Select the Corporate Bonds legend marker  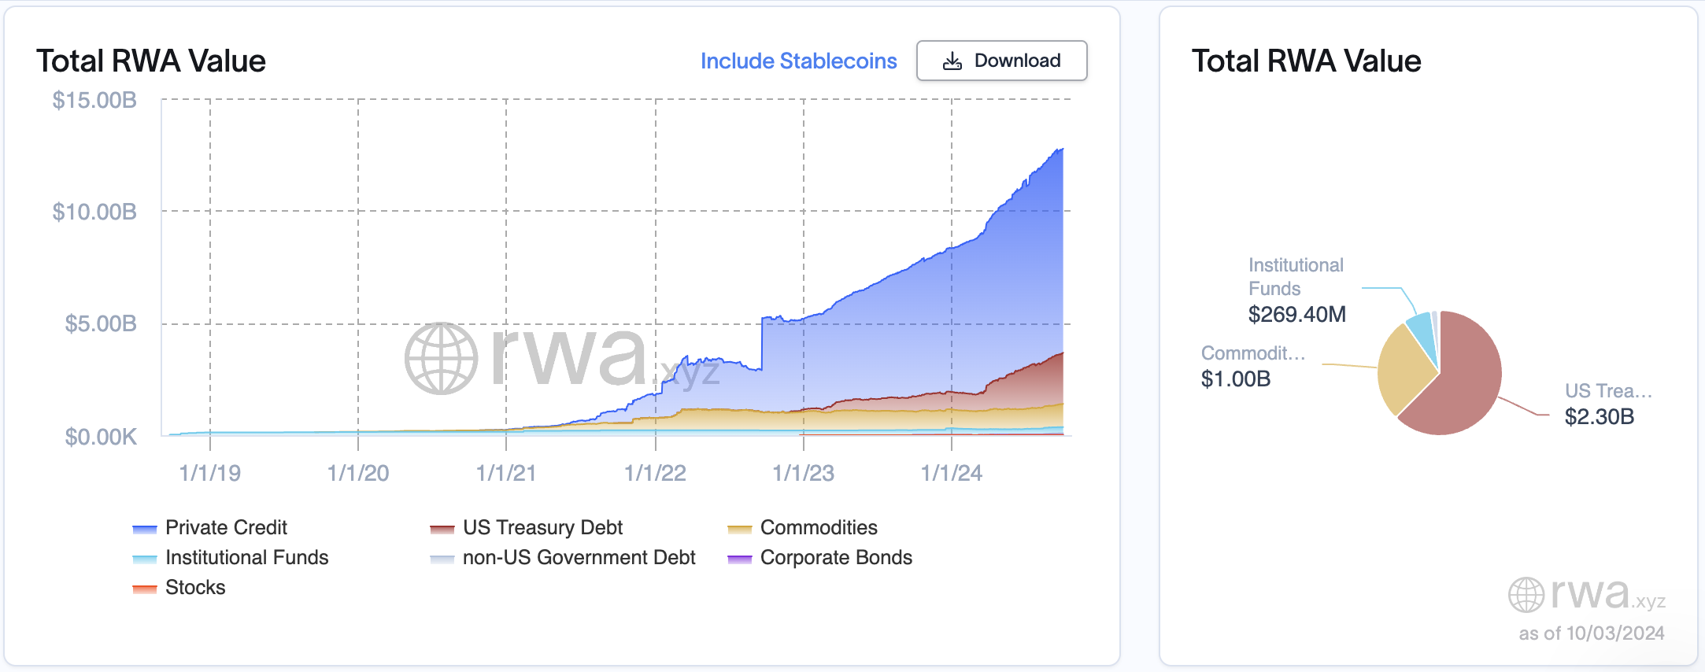pos(739,558)
